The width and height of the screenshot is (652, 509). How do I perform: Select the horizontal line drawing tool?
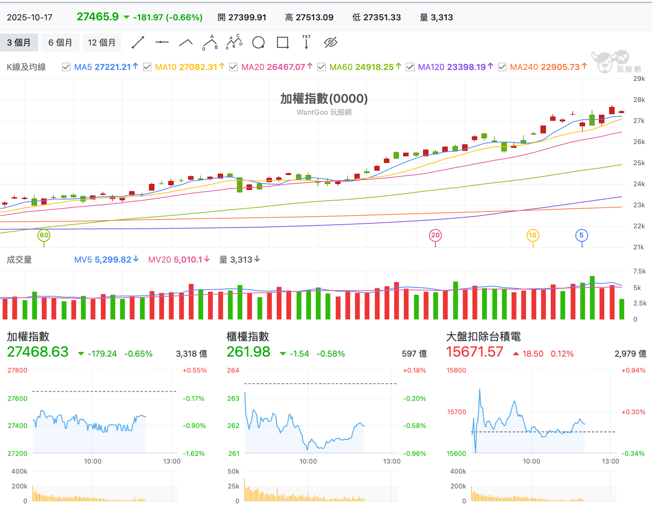(x=162, y=43)
